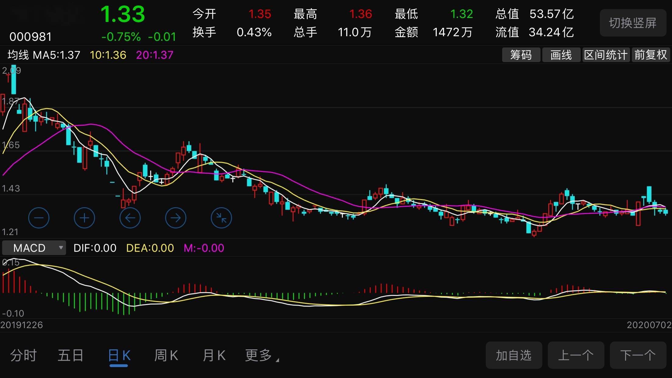The image size is (672, 378).
Task: Switch to the 五日 tab
Action: click(x=71, y=355)
